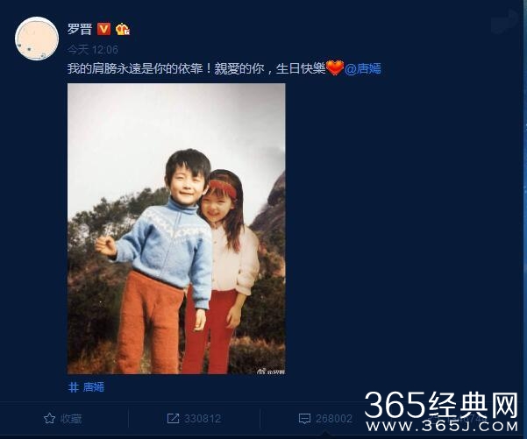The height and width of the screenshot is (439, 527).
Task: Click the repost count 330812
Action: click(x=203, y=419)
